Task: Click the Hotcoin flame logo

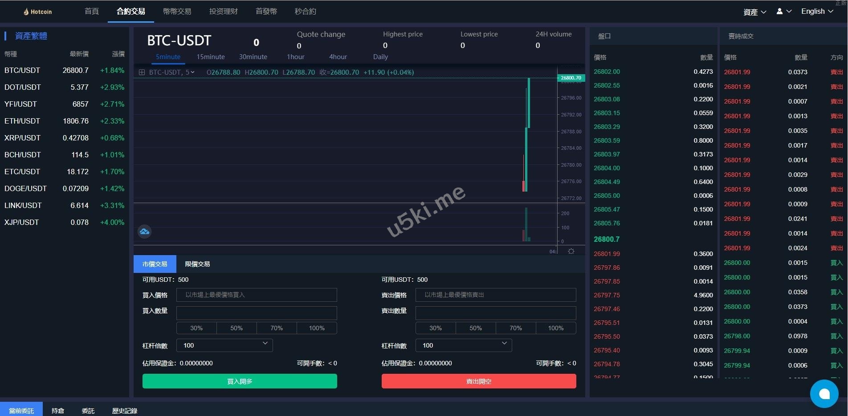Action: click(x=26, y=12)
